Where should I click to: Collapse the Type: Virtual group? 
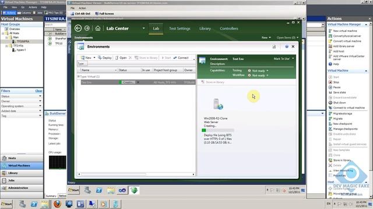click(x=78, y=77)
